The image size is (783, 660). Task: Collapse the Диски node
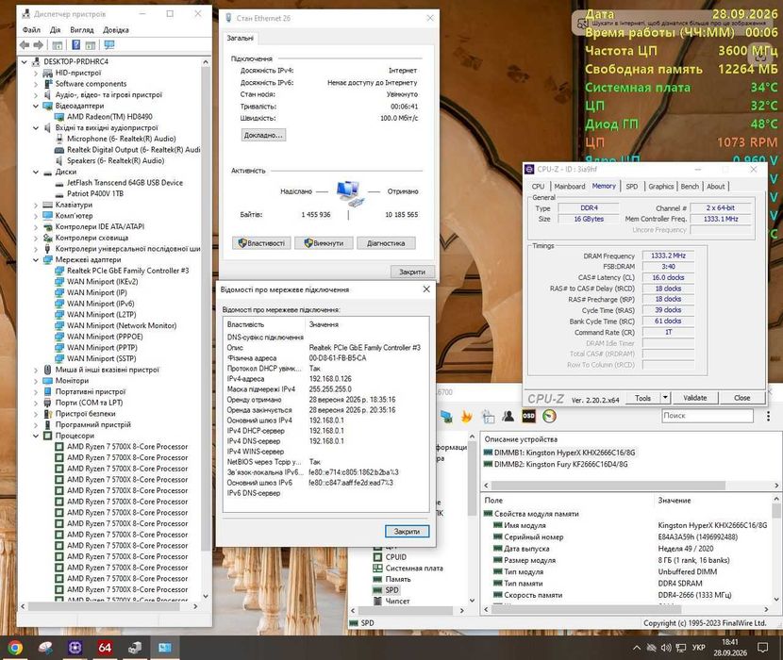pos(36,172)
